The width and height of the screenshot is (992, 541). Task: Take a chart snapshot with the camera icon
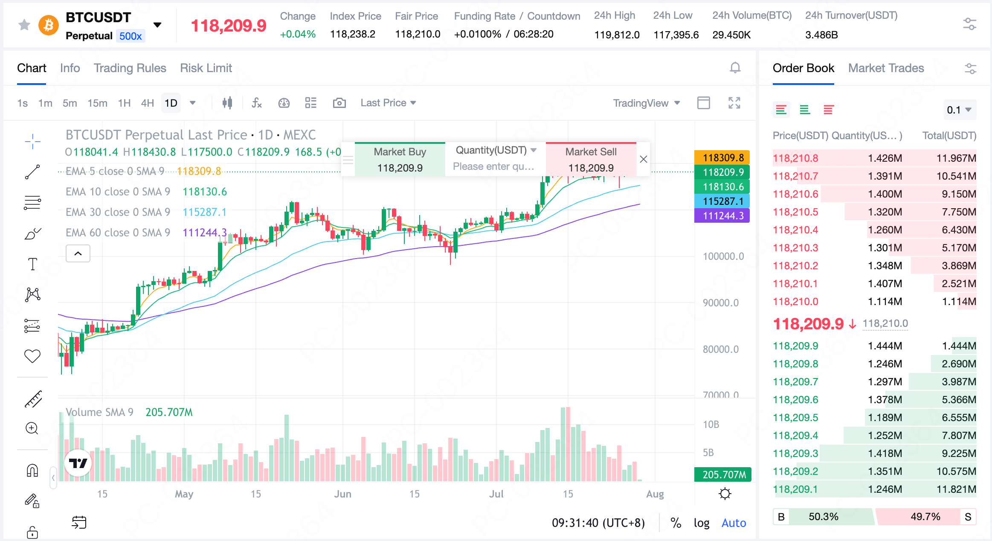339,103
